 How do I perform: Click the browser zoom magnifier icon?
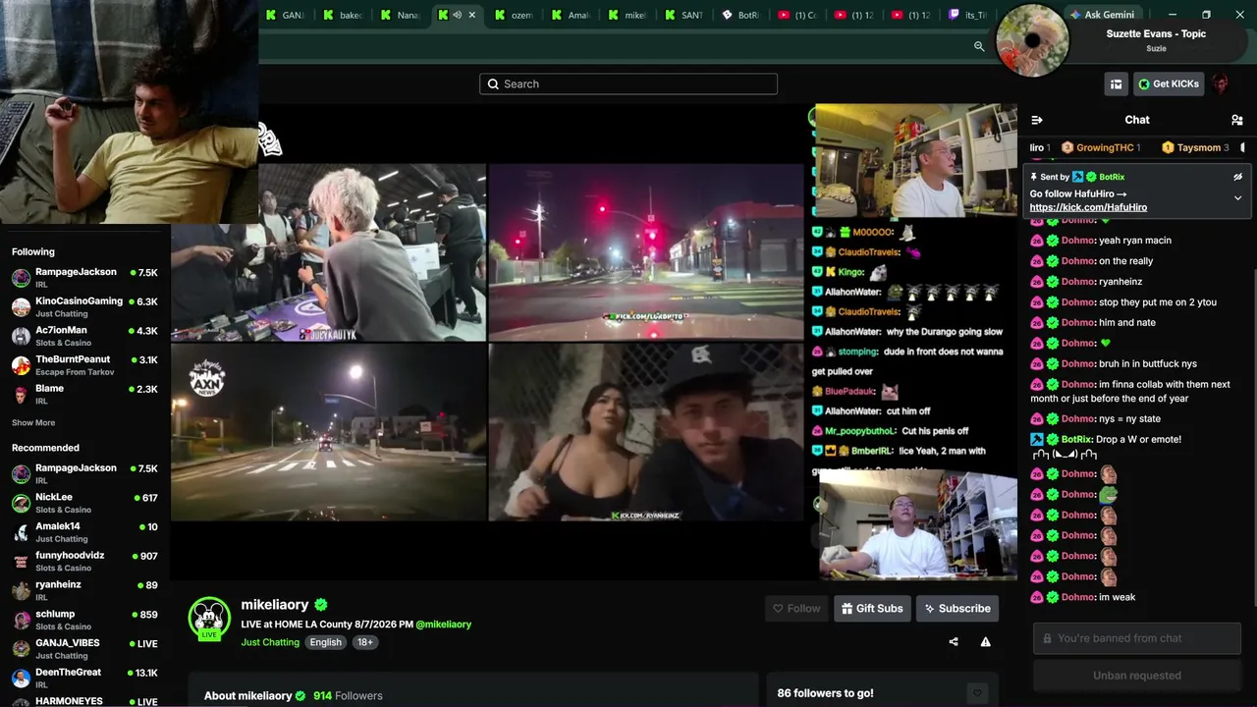click(x=979, y=46)
